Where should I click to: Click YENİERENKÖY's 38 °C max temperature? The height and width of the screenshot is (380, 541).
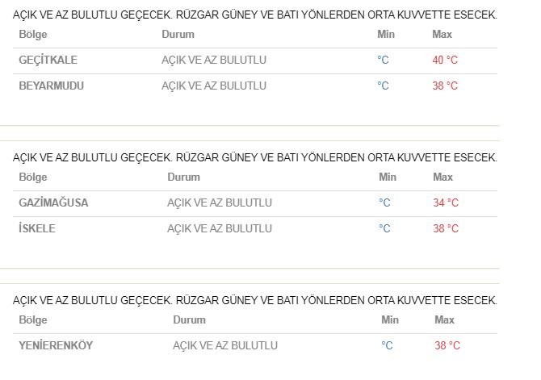[x=447, y=346]
